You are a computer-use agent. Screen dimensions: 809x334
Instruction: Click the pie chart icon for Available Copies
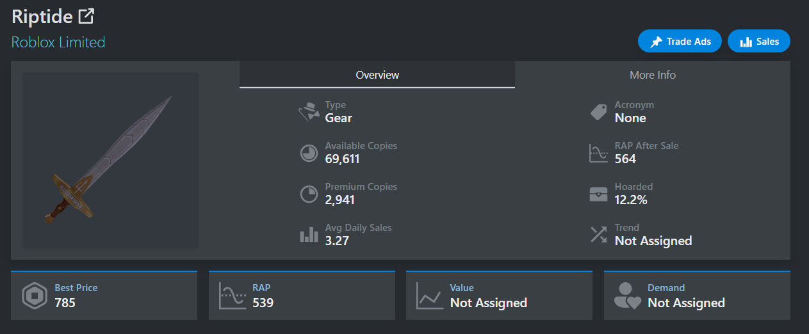pyautogui.click(x=309, y=153)
